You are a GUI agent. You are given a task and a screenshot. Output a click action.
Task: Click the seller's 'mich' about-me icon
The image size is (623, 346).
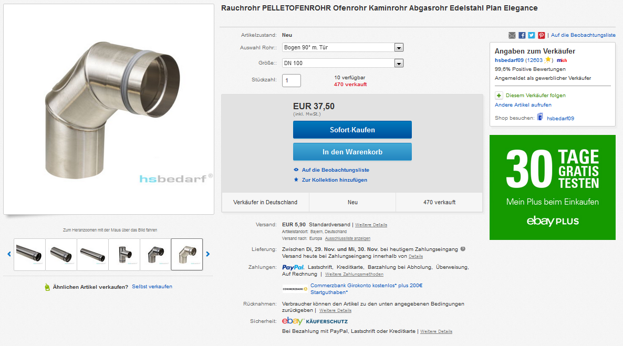pyautogui.click(x=562, y=60)
